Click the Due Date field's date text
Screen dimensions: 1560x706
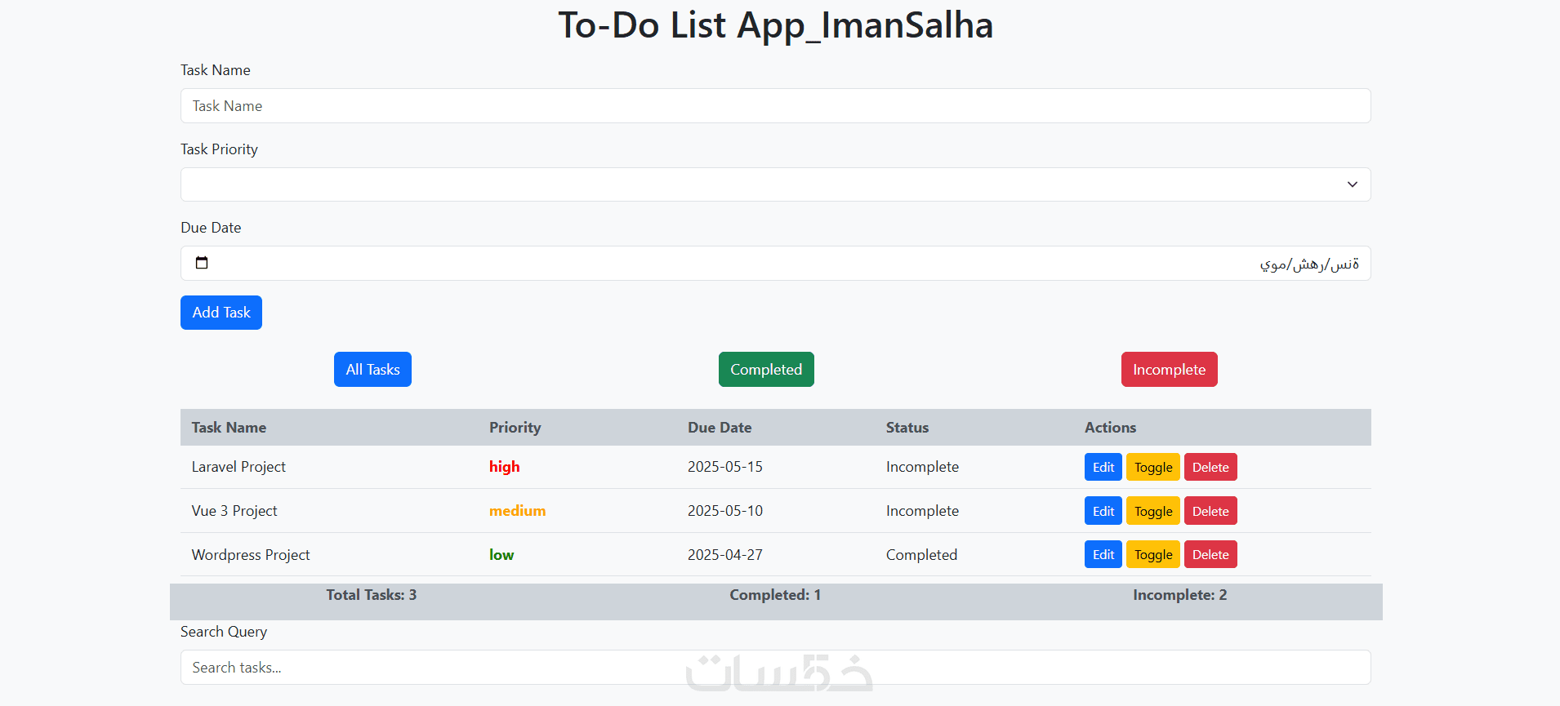coord(1308,264)
